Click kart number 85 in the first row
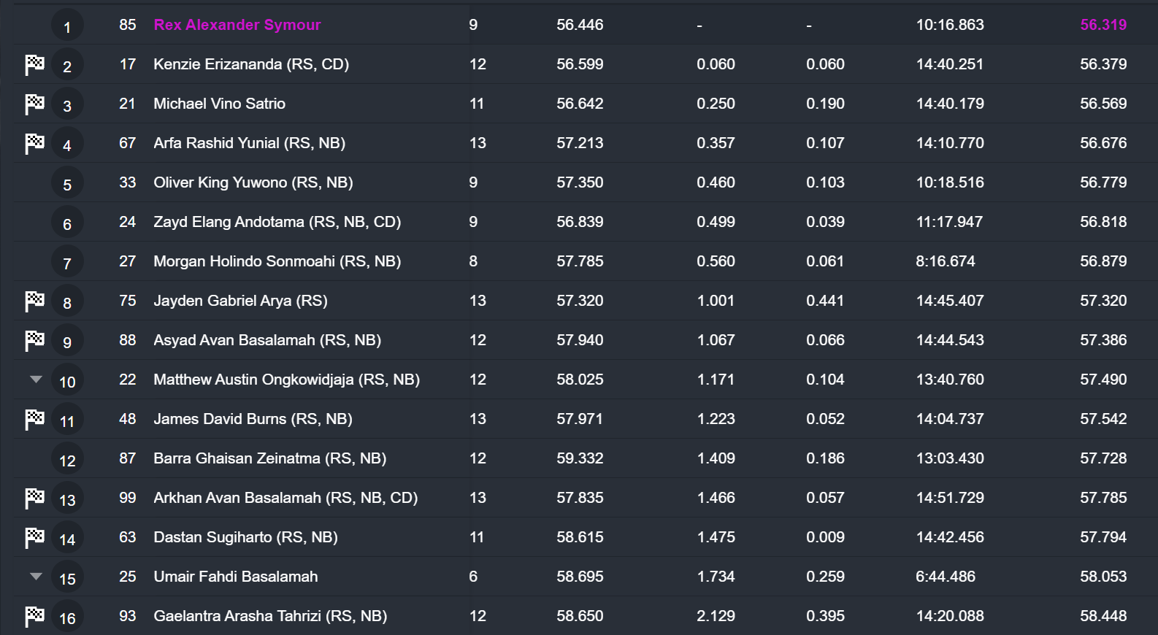 128,25
